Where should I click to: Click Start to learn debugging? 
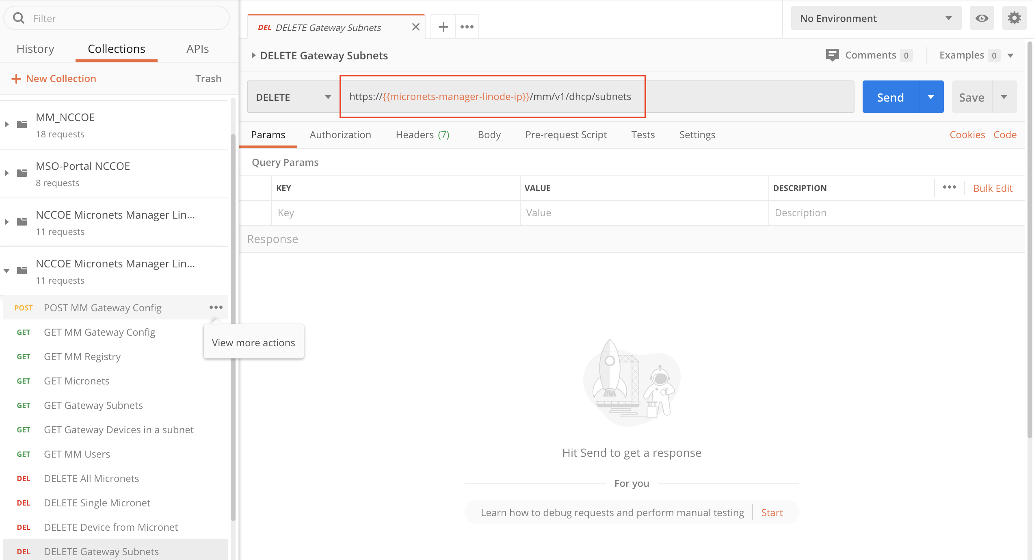(x=772, y=512)
